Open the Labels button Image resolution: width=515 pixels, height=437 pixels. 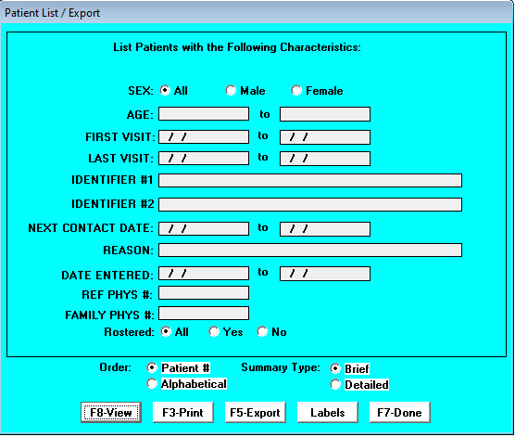pos(328,412)
